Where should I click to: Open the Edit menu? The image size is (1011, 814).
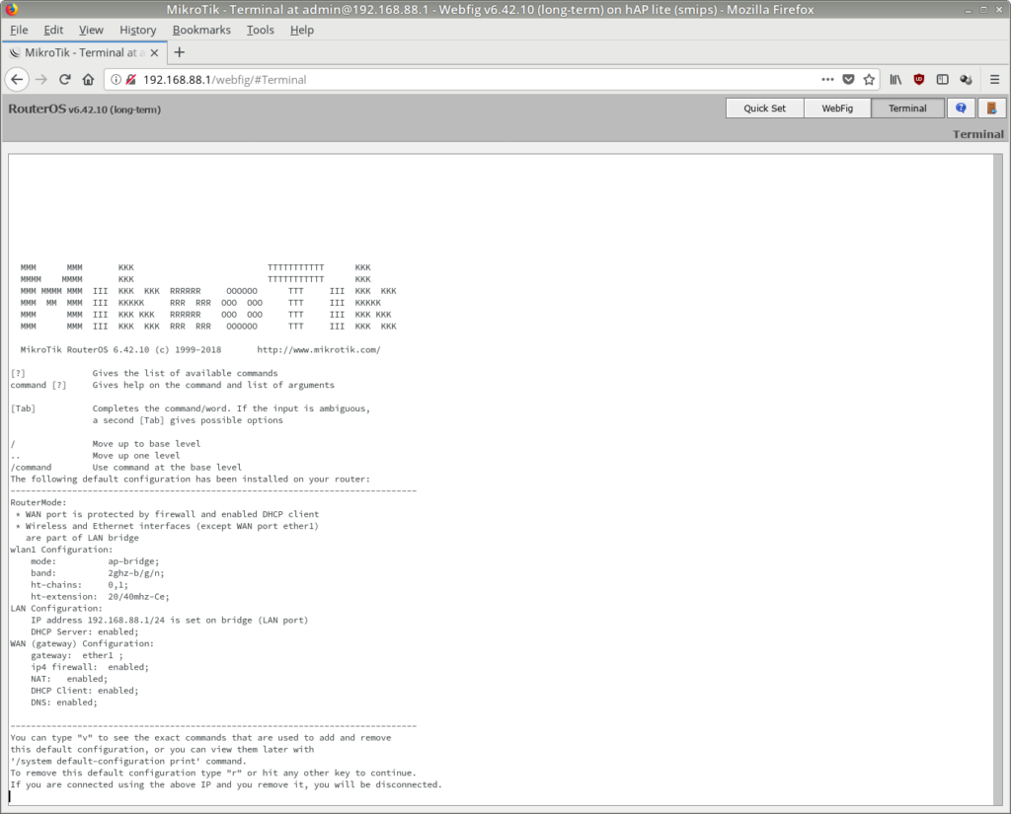pos(53,31)
